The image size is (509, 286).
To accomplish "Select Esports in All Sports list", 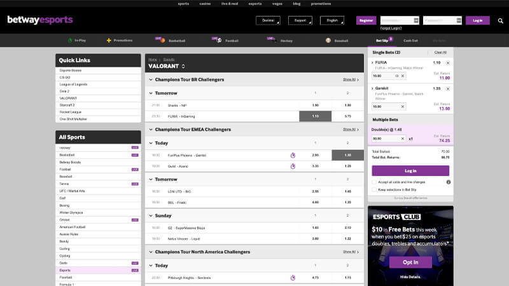I will point(98,271).
